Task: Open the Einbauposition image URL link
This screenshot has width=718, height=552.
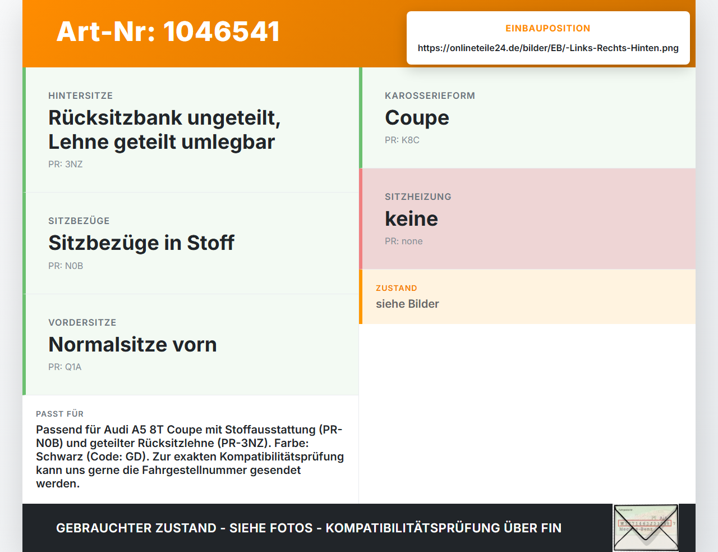Action: pyautogui.click(x=548, y=48)
